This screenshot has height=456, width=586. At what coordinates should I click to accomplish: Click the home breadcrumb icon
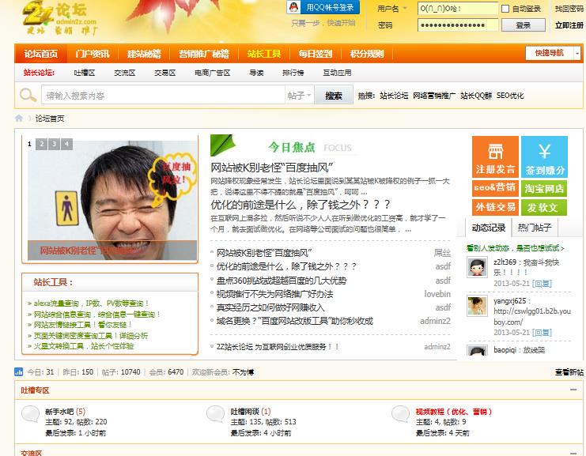(19, 119)
